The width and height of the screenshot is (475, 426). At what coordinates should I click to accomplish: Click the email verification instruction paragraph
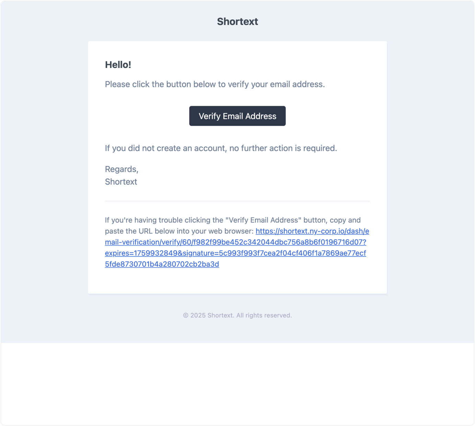coord(215,84)
